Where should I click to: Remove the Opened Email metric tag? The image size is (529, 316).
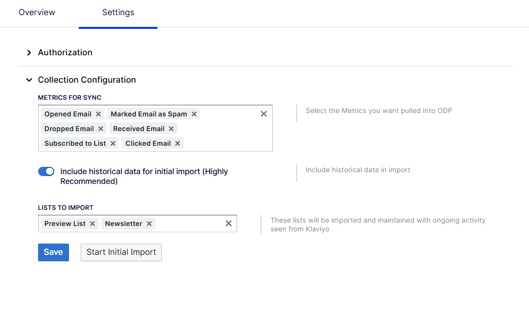click(98, 114)
